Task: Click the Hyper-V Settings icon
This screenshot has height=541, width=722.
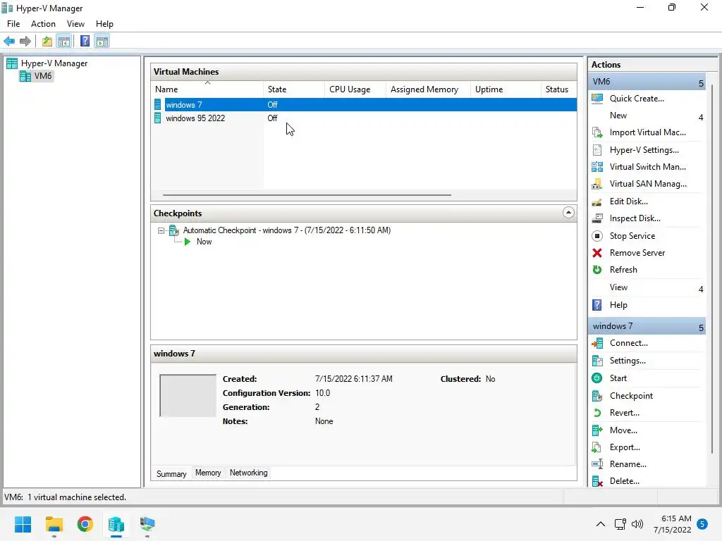Action: point(597,150)
